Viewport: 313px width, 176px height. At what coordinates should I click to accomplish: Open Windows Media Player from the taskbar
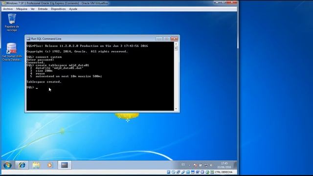point(50,165)
